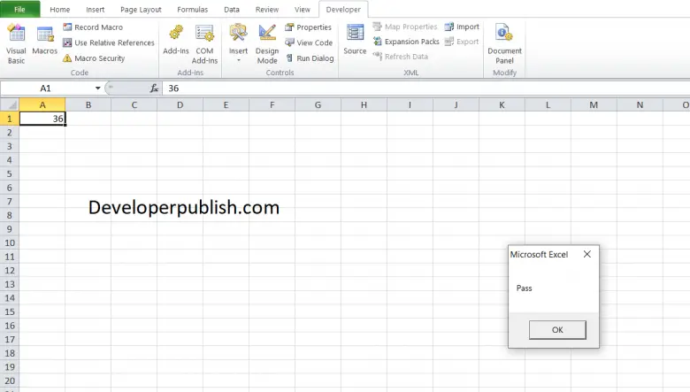Image resolution: width=690 pixels, height=392 pixels.
Task: Open the Name Box dropdown arrow
Action: [x=98, y=88]
